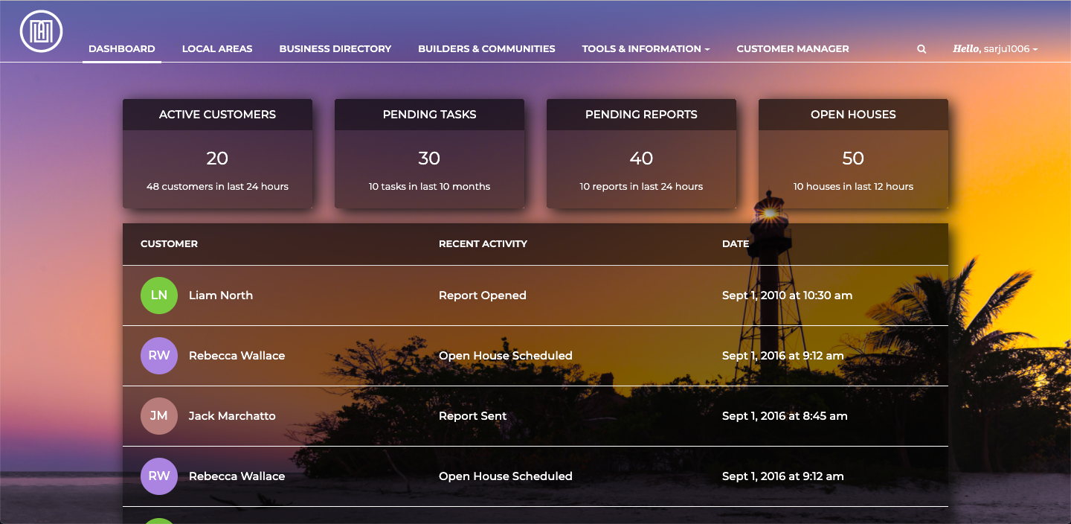Screen dimensions: 1071x524
Task: Go to the Dashboard tab
Action: [x=122, y=48]
